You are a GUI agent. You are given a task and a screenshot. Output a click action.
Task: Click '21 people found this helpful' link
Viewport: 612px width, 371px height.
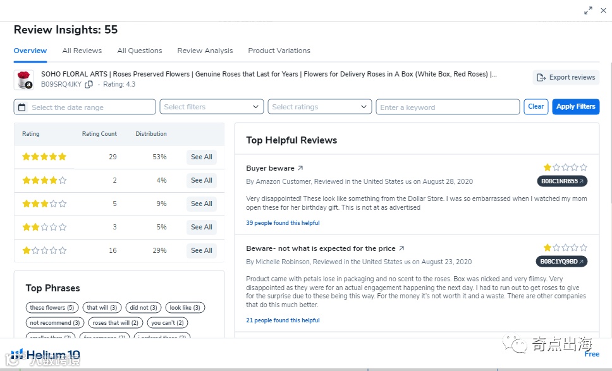click(283, 320)
